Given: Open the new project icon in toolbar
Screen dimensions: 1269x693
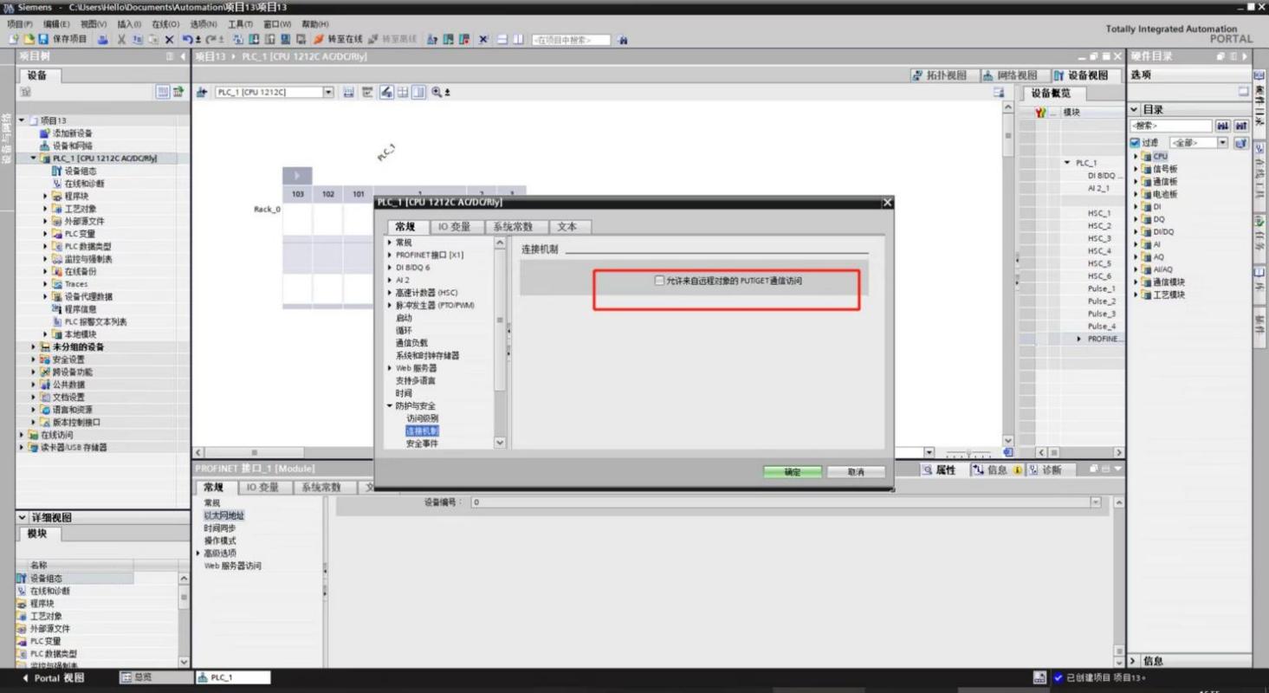Looking at the screenshot, I should (15, 39).
